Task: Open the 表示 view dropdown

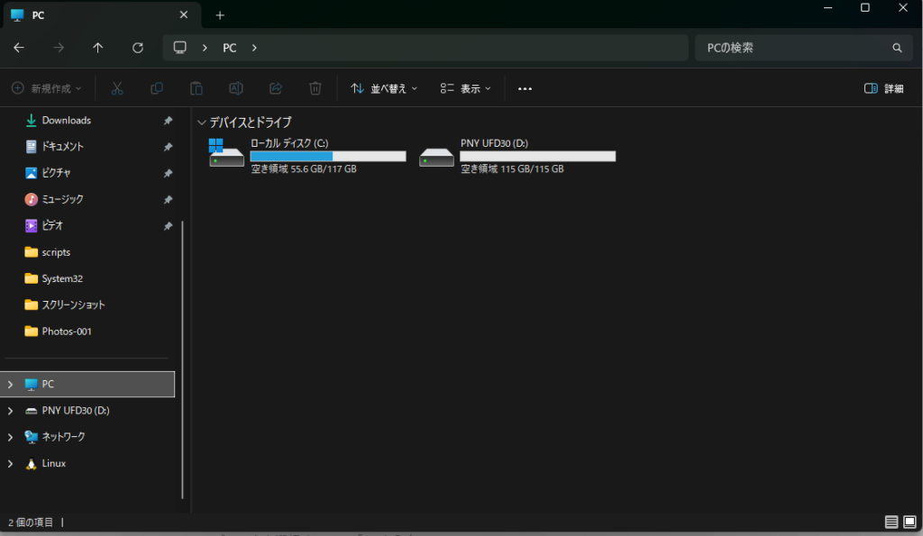Action: point(465,88)
